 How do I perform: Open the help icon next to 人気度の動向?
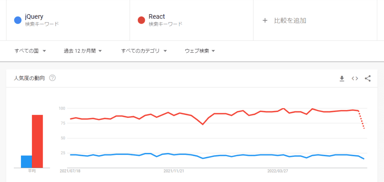click(52, 78)
